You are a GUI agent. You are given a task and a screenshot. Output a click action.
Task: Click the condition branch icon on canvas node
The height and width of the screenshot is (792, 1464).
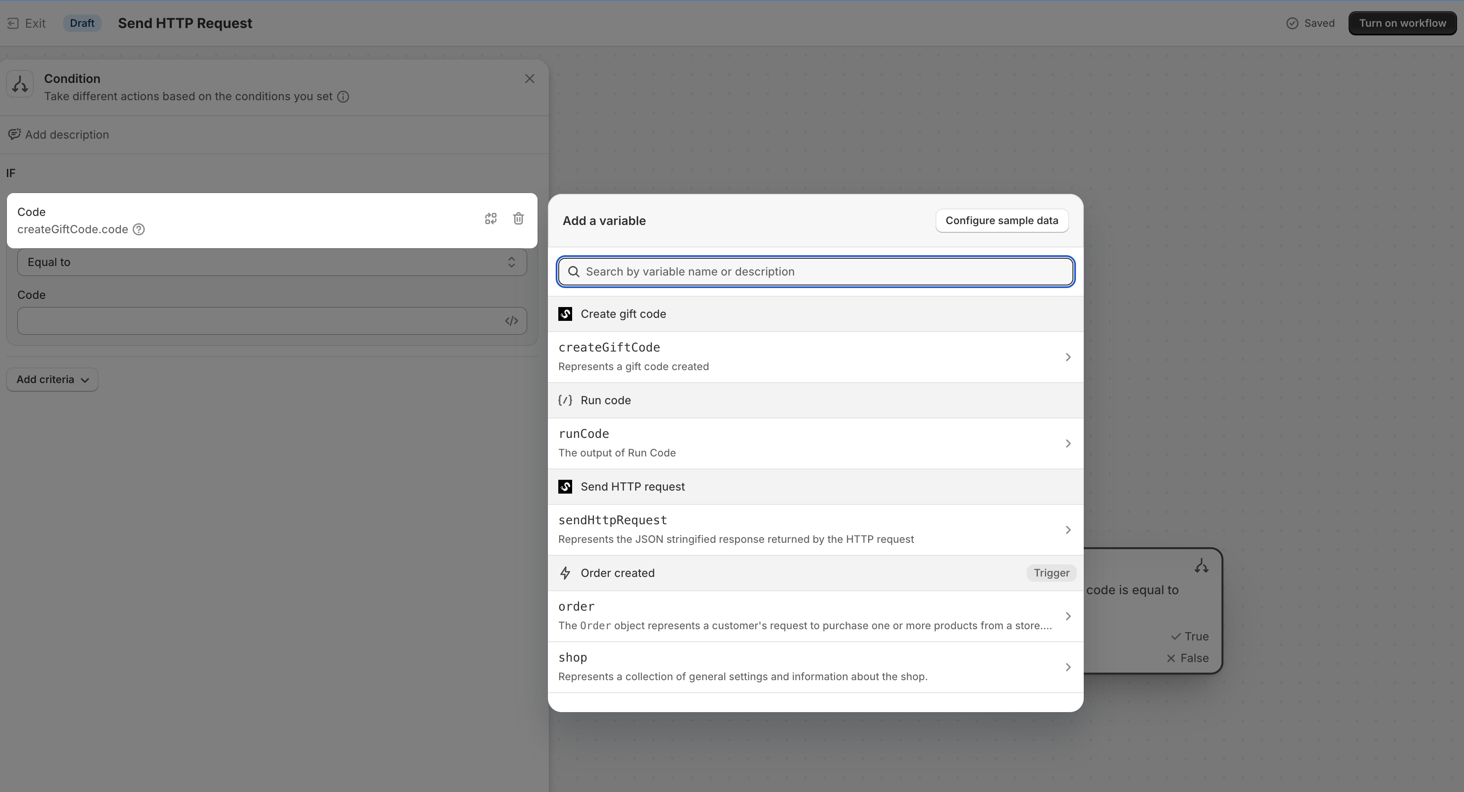(1201, 566)
